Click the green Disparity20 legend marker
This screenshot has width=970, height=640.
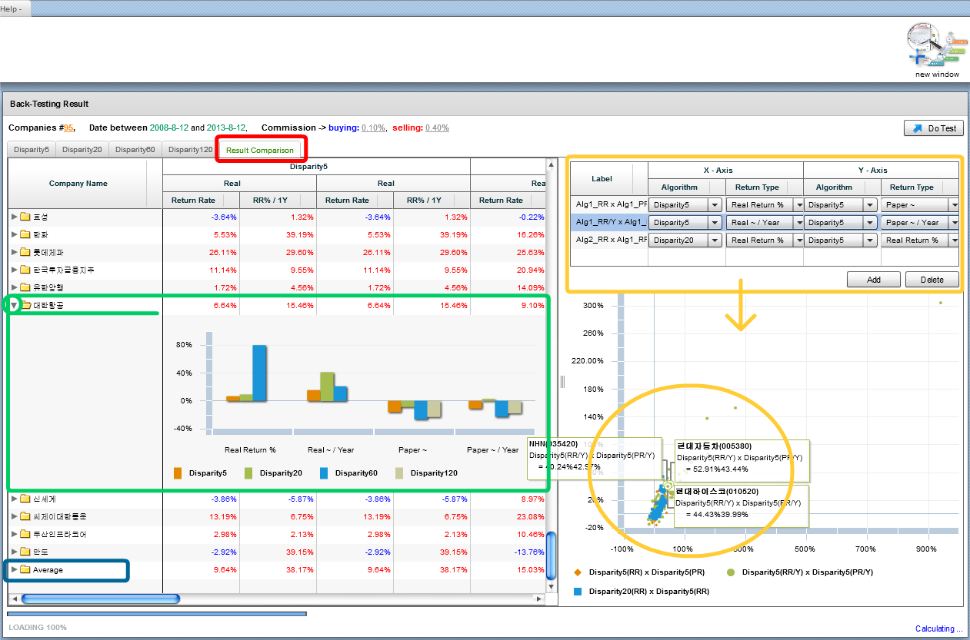tap(248, 473)
